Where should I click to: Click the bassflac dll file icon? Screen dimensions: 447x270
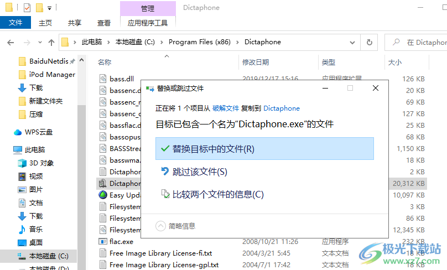[x=103, y=125]
